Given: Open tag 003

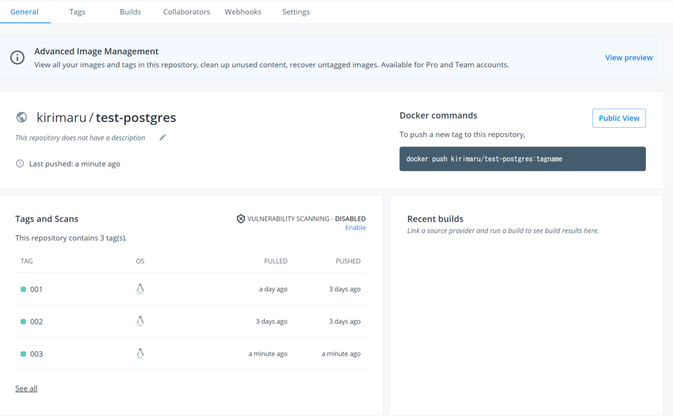Looking at the screenshot, I should click(36, 354).
